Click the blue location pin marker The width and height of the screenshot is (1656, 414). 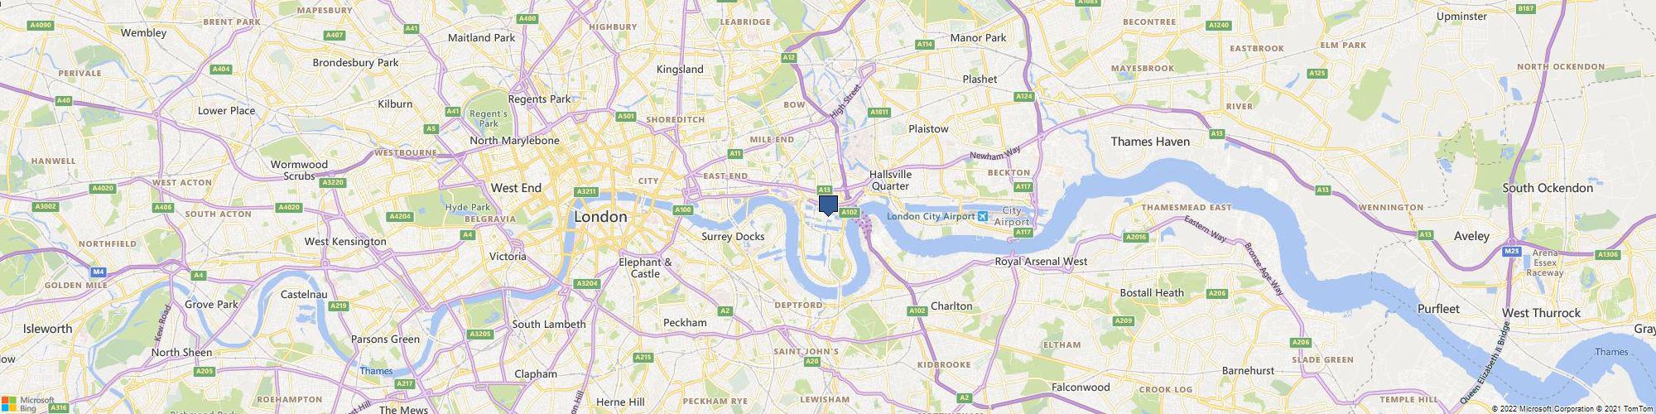click(x=828, y=205)
